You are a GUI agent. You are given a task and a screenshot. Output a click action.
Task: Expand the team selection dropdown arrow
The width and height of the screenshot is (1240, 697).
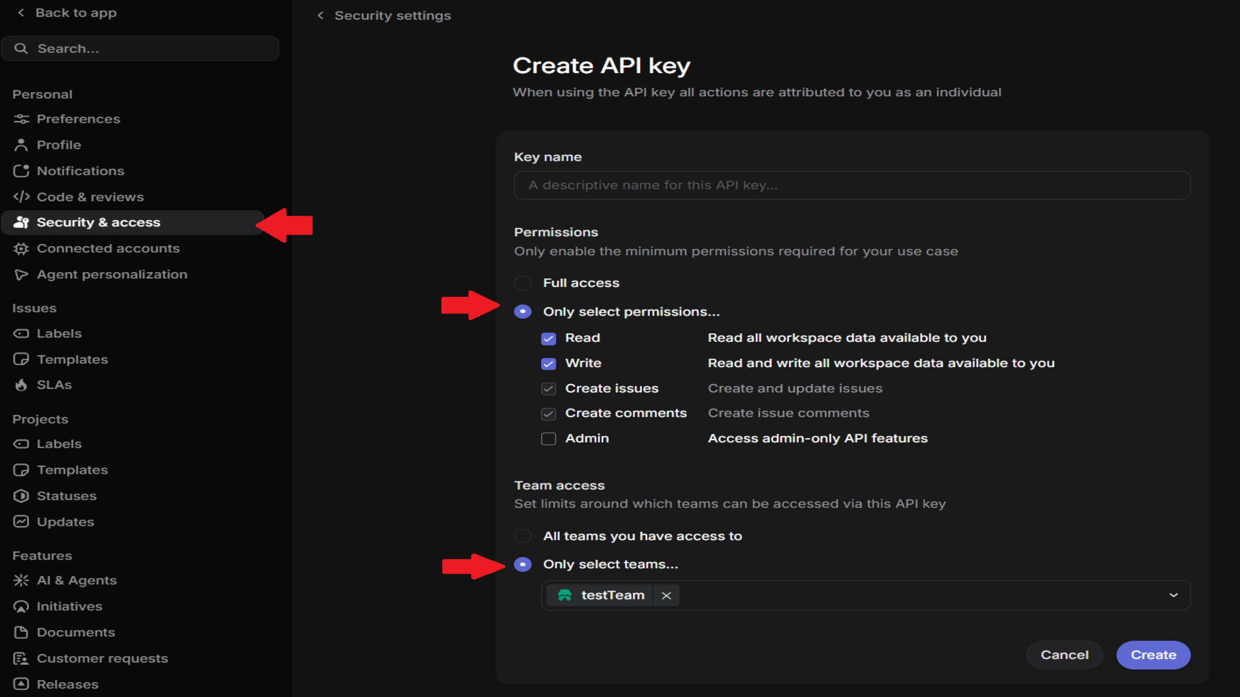point(1173,595)
